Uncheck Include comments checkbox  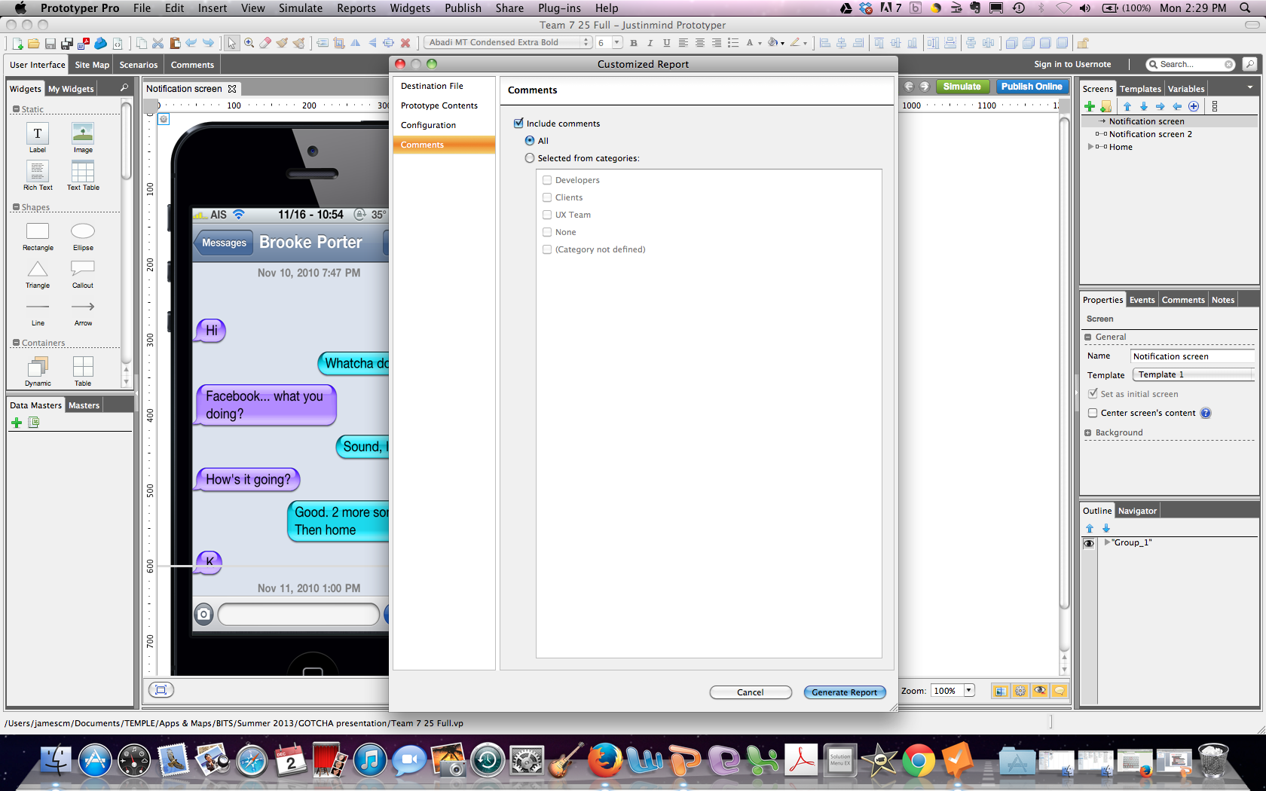coord(518,124)
